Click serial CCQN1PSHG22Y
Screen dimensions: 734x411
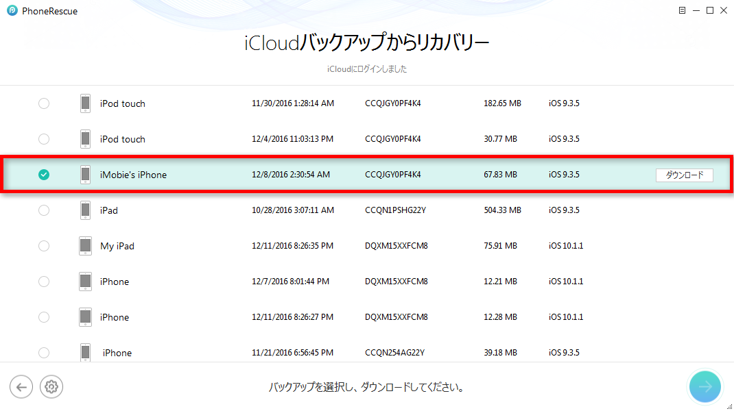click(396, 210)
